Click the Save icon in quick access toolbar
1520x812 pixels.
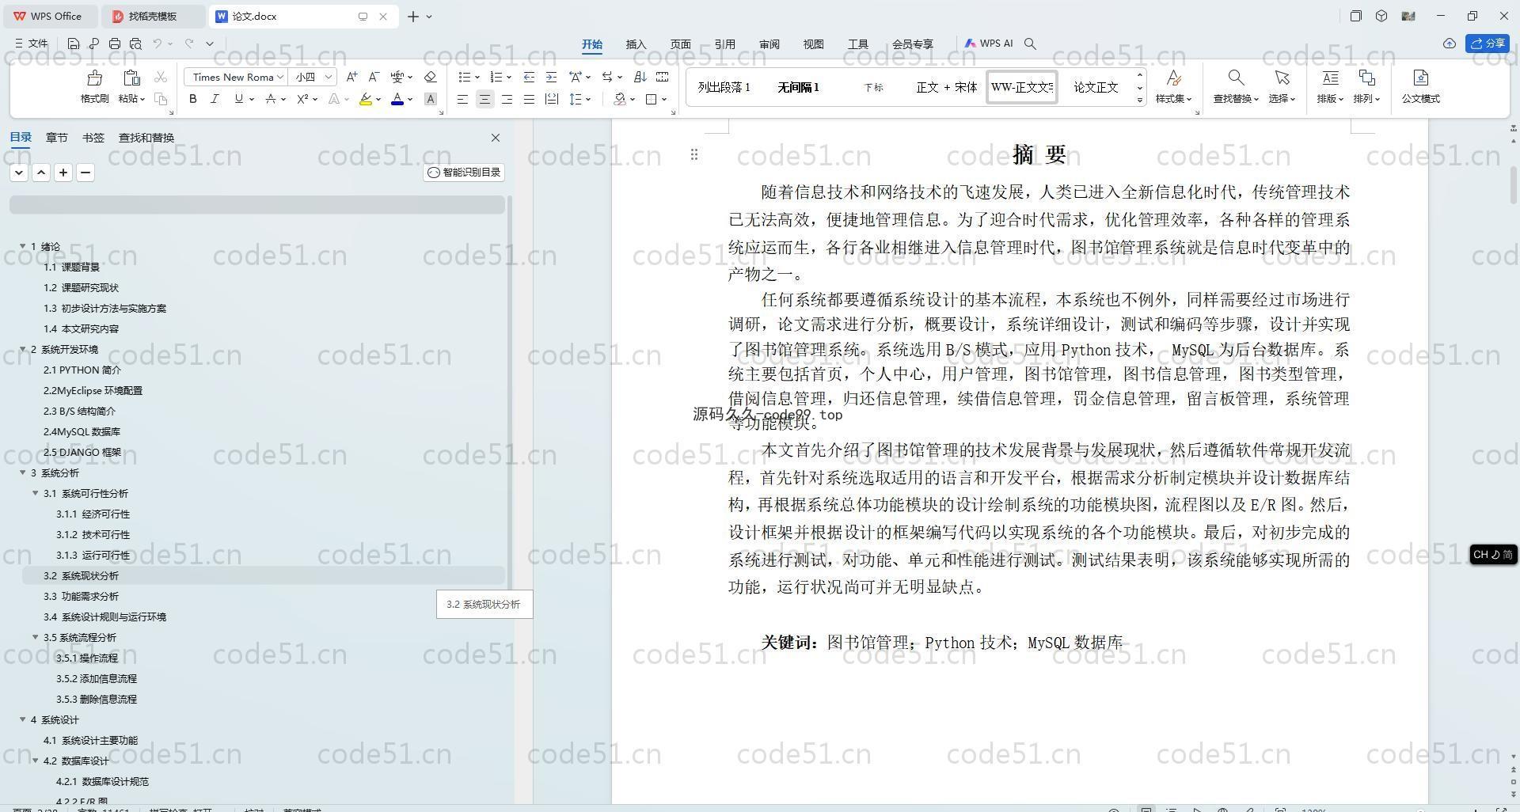point(74,44)
